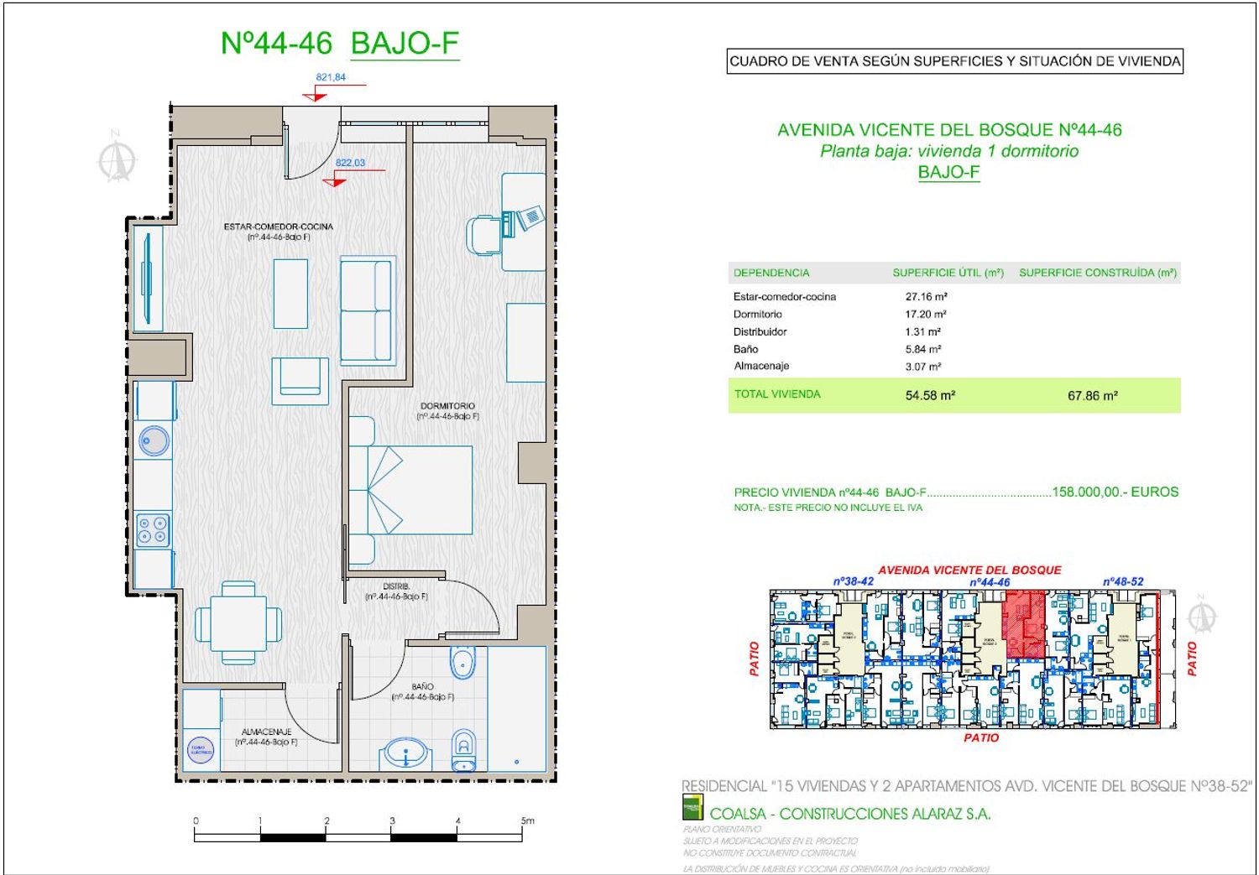
Task: Click the toilet symbol next to the washbasin
Action: [x=463, y=749]
